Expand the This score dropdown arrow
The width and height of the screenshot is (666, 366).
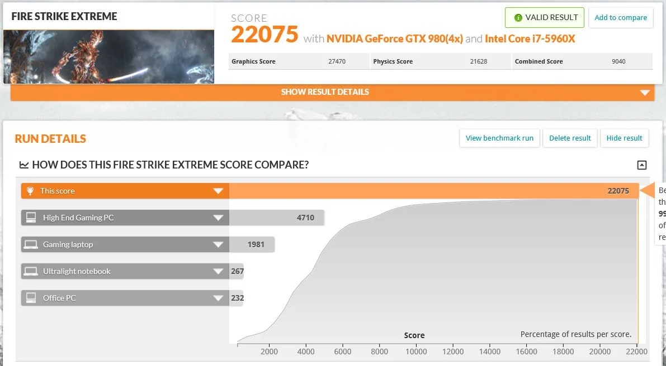tap(218, 191)
